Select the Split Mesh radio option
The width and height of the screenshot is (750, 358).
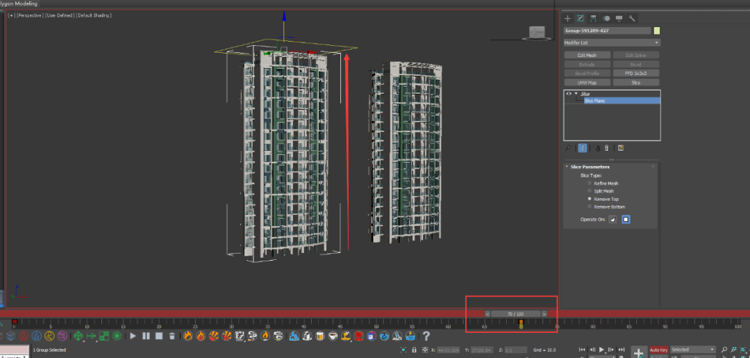[590, 191]
